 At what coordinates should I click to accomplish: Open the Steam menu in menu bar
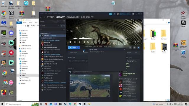pos(42,14)
